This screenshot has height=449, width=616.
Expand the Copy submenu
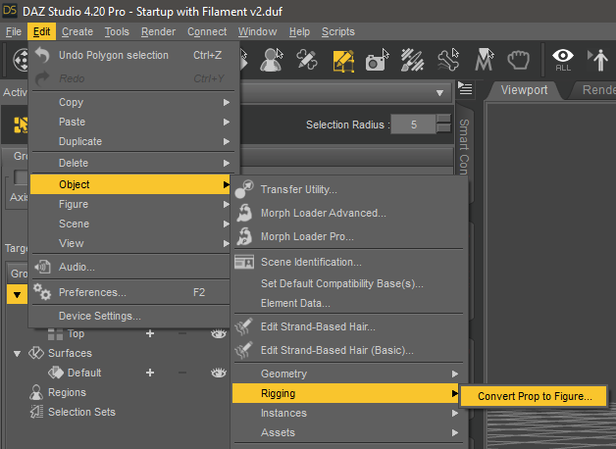[227, 102]
